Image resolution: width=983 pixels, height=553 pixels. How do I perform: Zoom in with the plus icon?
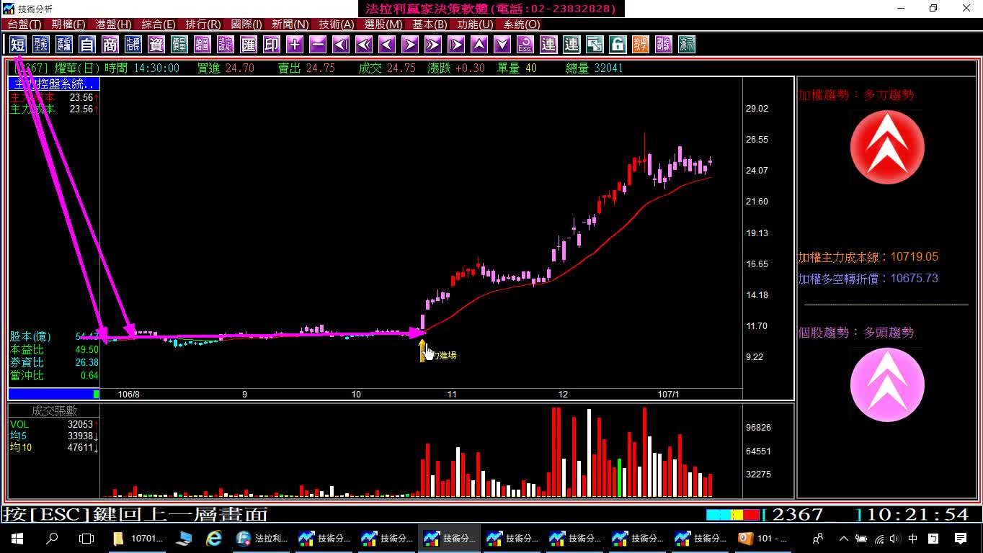(295, 45)
